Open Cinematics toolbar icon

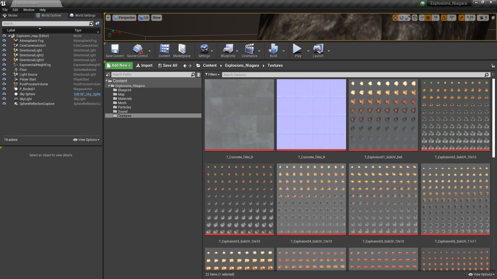(x=249, y=51)
